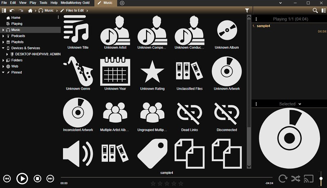Toggle shuffle playback mode
The width and height of the screenshot is (327, 188).
[x=295, y=178]
